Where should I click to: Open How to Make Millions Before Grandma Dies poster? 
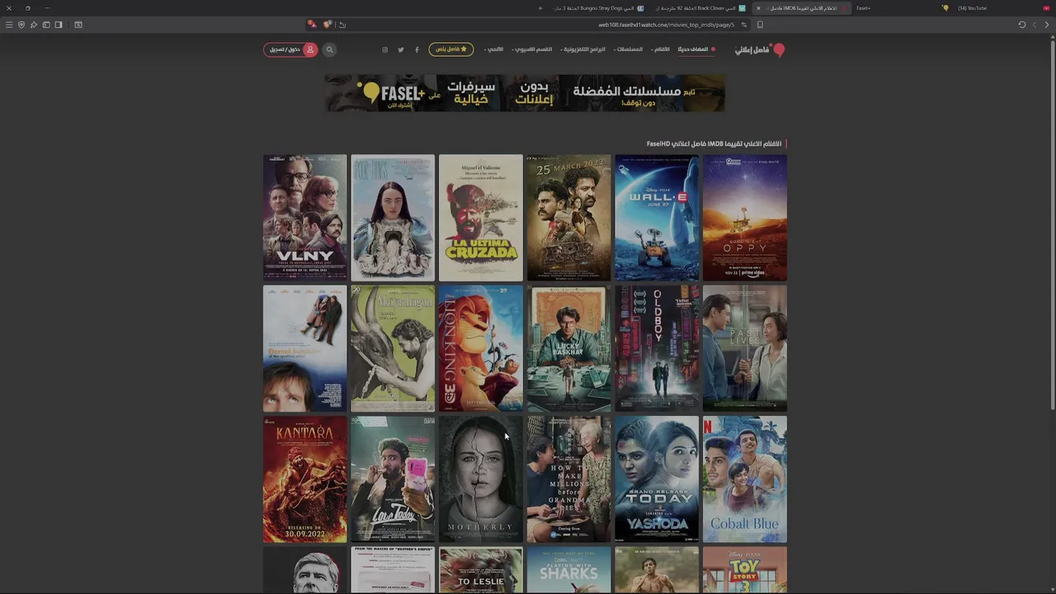[568, 479]
